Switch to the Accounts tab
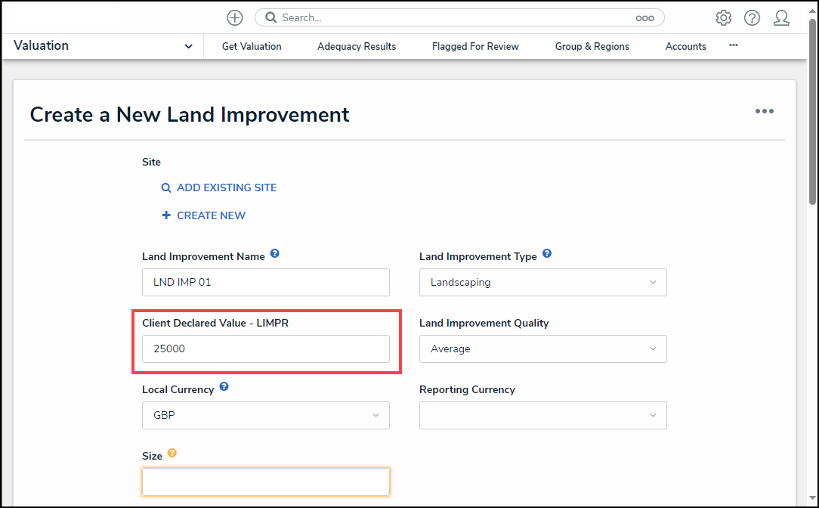The image size is (819, 508). coord(686,47)
